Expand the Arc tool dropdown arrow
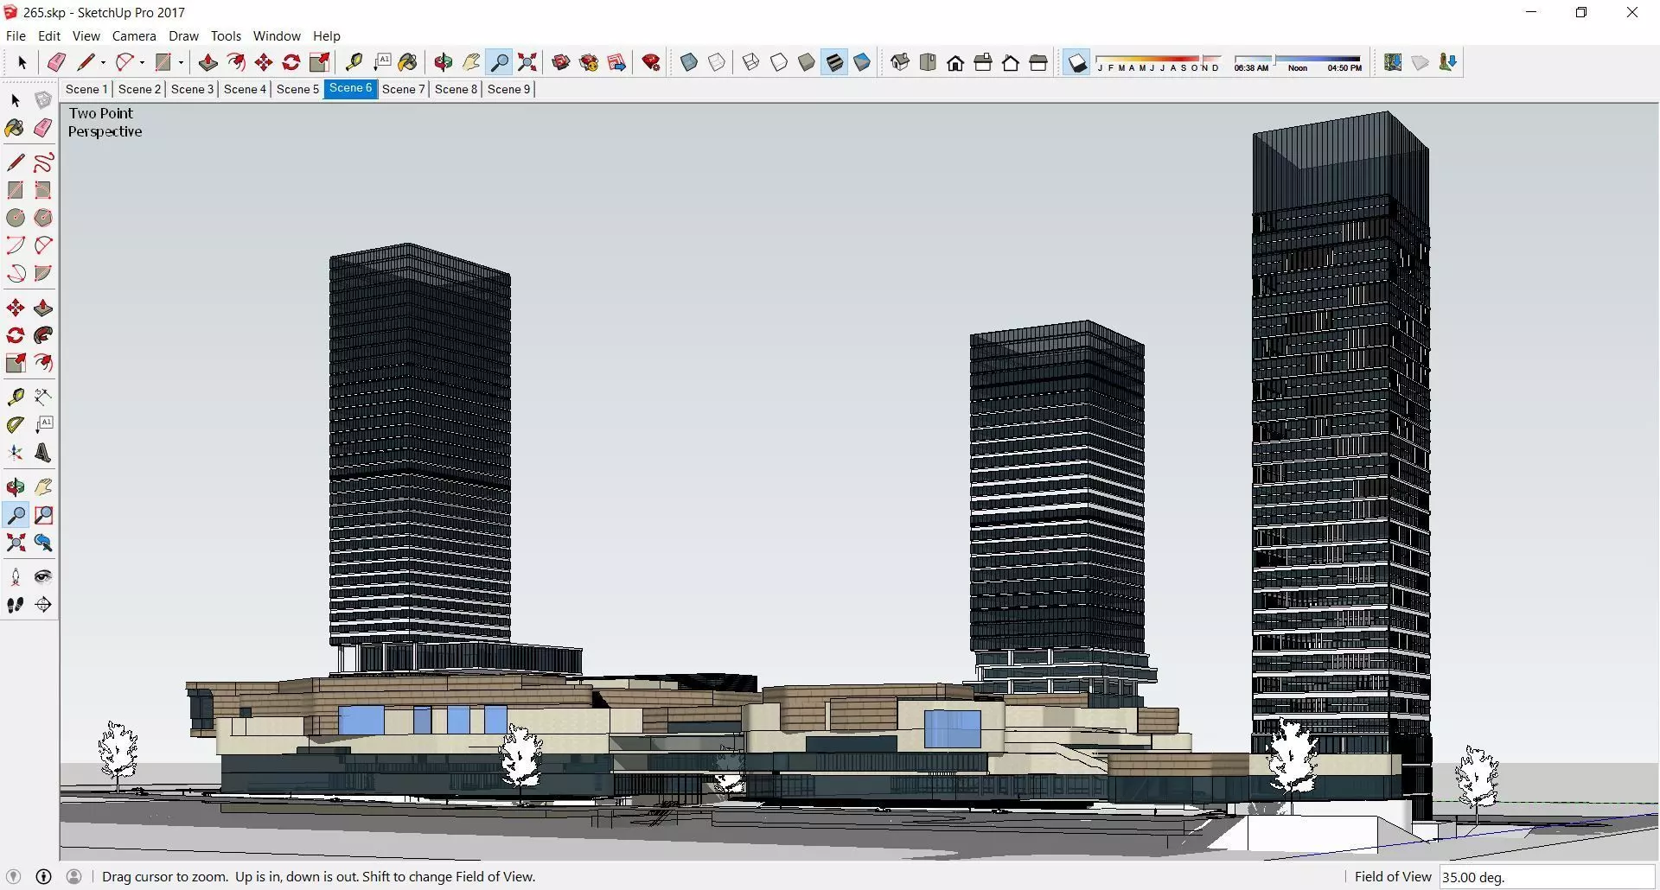The width and height of the screenshot is (1660, 890). 142,62
